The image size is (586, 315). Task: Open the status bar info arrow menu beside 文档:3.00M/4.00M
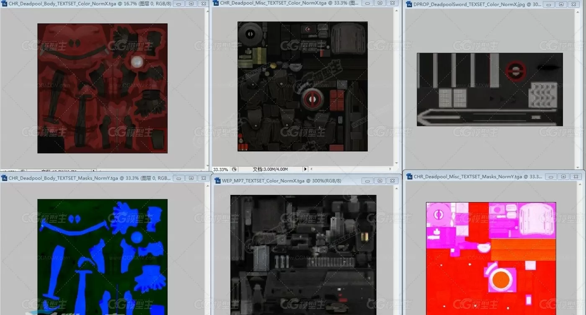(x=305, y=169)
